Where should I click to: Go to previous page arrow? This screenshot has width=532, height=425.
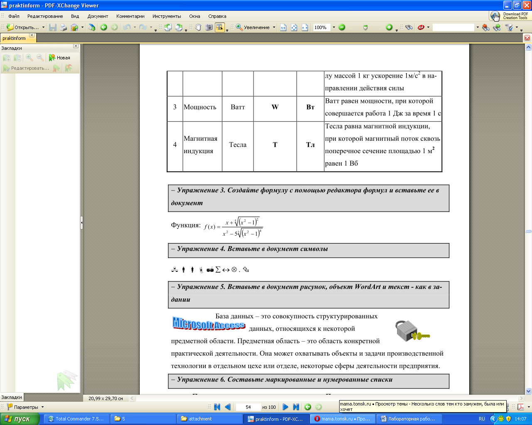228,407
